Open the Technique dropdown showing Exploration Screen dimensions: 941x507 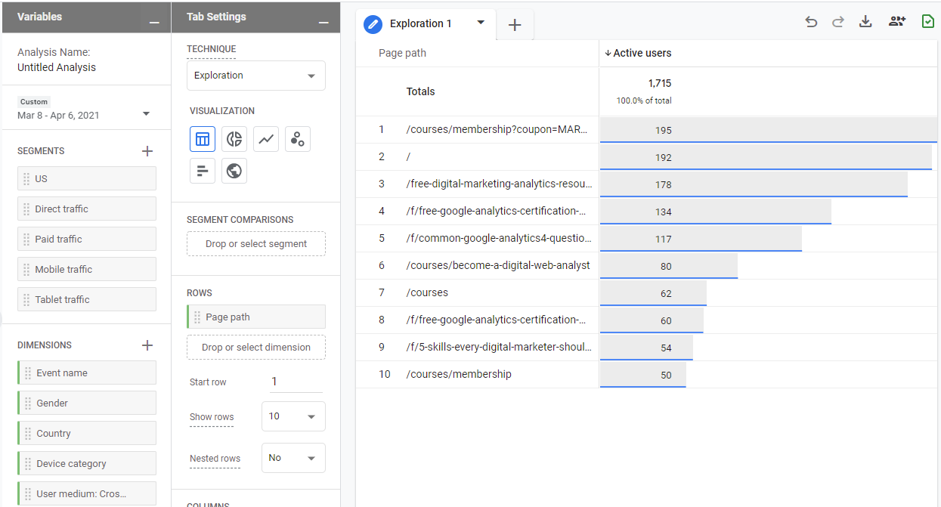pyautogui.click(x=255, y=76)
